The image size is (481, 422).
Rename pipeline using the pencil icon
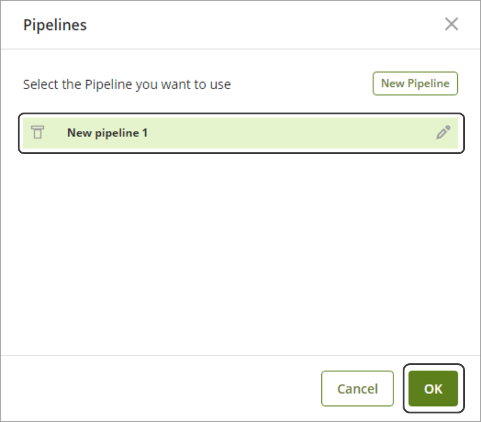click(x=443, y=133)
